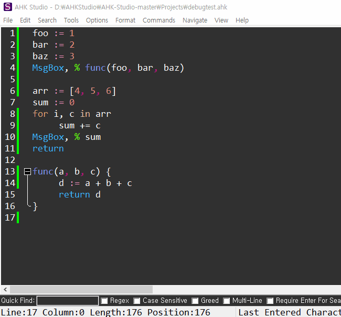Viewport: 341px width, 317px height.
Task: Open the Navigate menu
Action: point(195,20)
